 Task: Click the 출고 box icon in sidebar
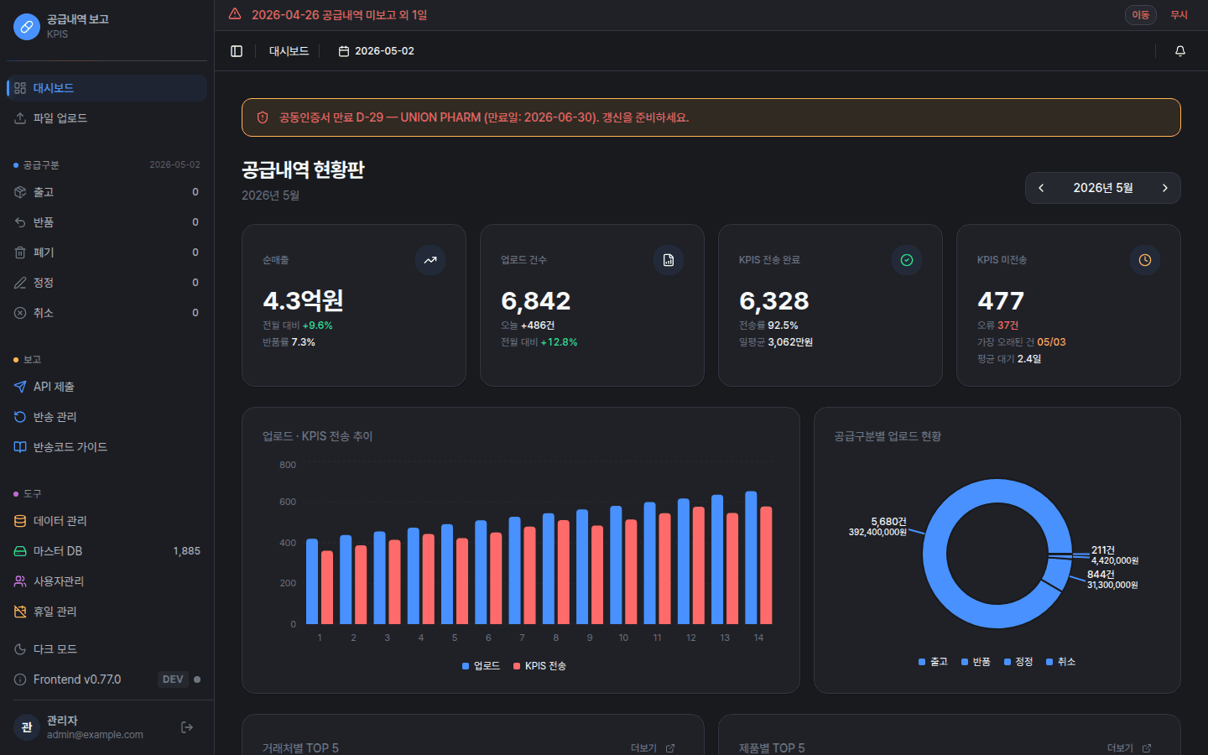click(x=20, y=192)
